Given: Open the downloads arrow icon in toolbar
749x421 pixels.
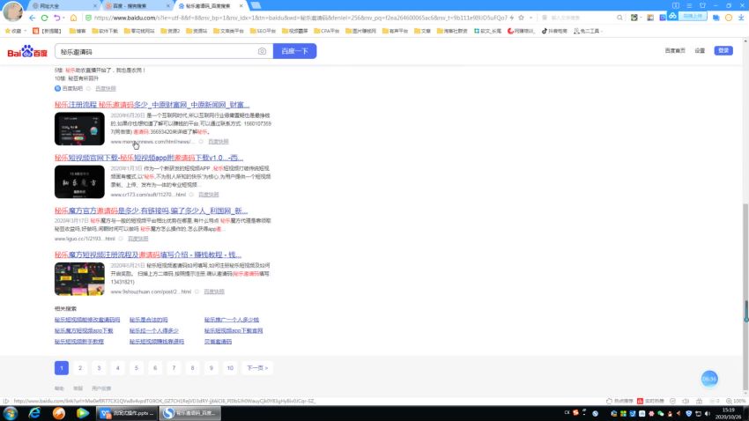Looking at the screenshot, I should pos(741,18).
